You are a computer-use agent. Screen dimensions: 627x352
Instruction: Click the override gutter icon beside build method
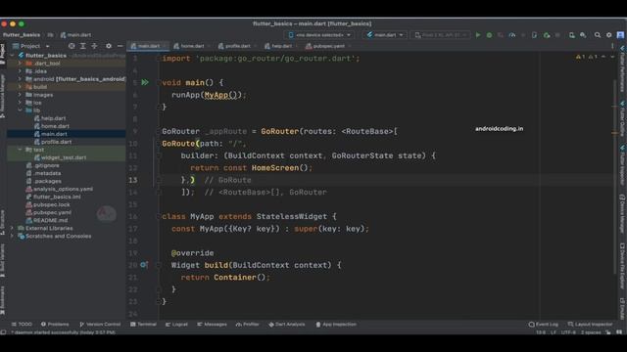144,265
